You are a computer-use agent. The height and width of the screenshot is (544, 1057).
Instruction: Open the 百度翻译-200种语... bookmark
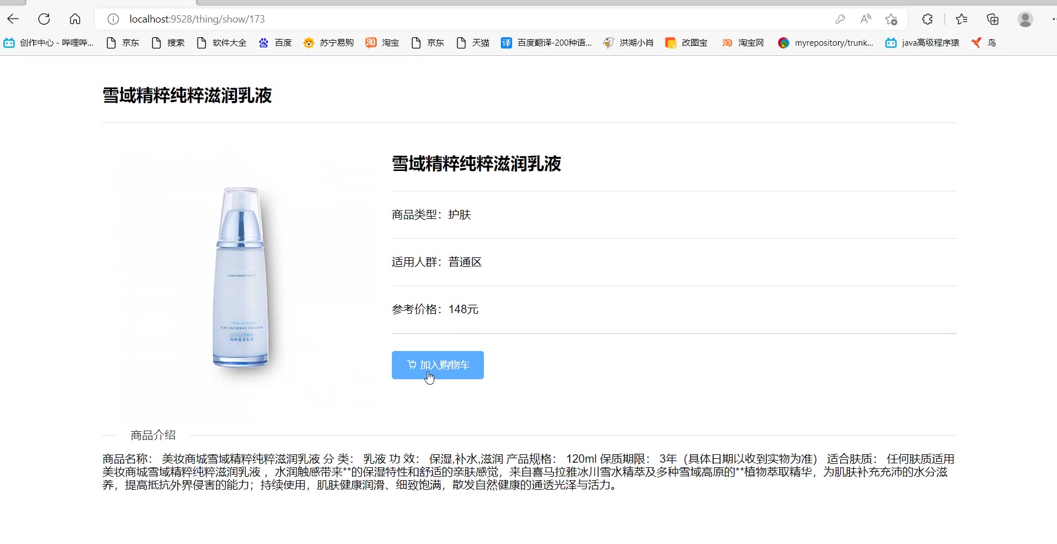point(546,43)
